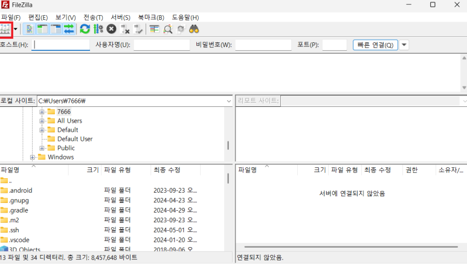Toggle local directory tree display icon

click(42, 29)
